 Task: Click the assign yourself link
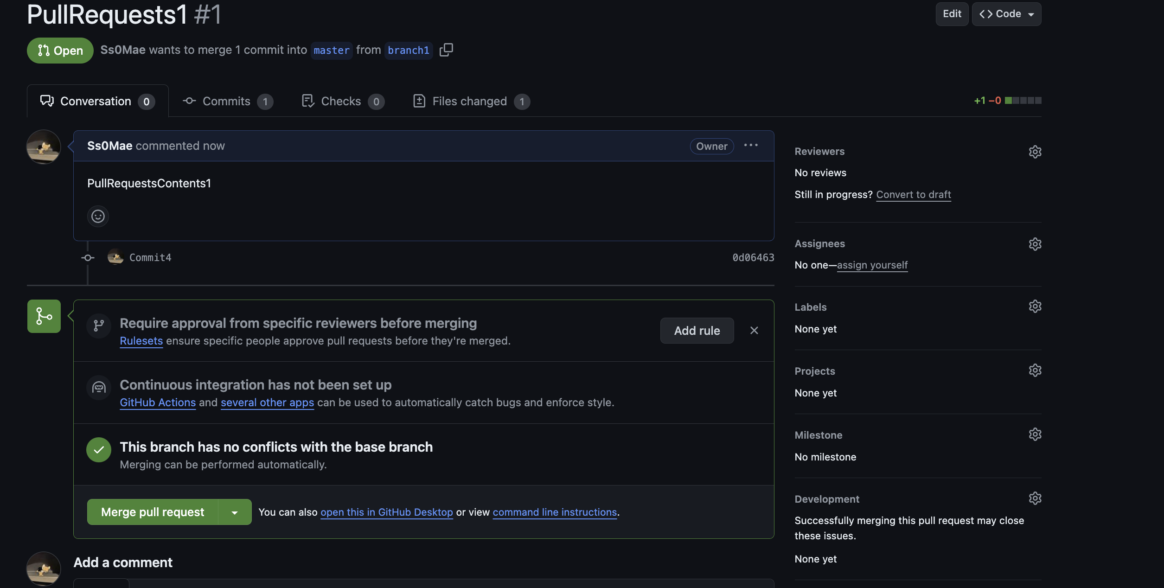point(872,265)
